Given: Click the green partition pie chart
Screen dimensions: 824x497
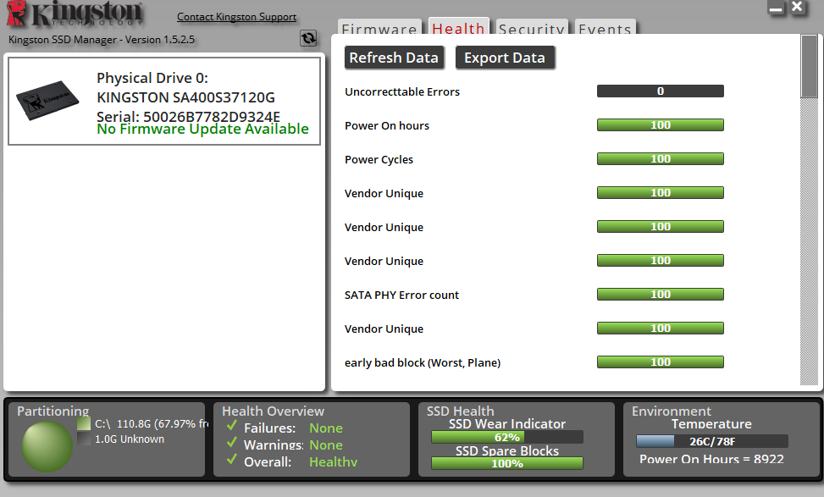Looking at the screenshot, I should 47,446.
